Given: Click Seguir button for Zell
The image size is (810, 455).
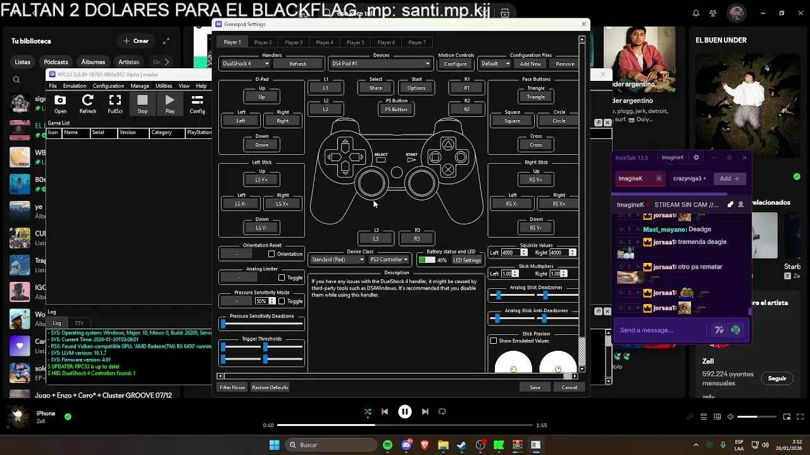Looking at the screenshot, I should pos(777,379).
